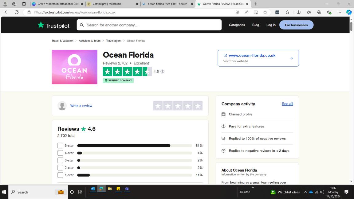Go back to previous page
Viewport: 354px width, 199px height.
6,12
